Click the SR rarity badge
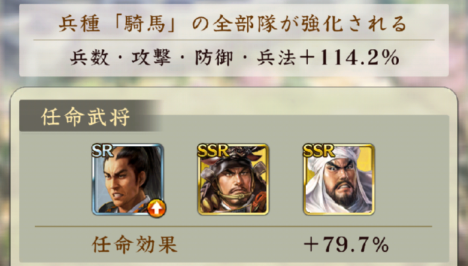 click(x=102, y=151)
